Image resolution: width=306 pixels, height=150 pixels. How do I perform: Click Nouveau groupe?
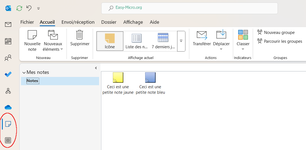[x=276, y=32]
